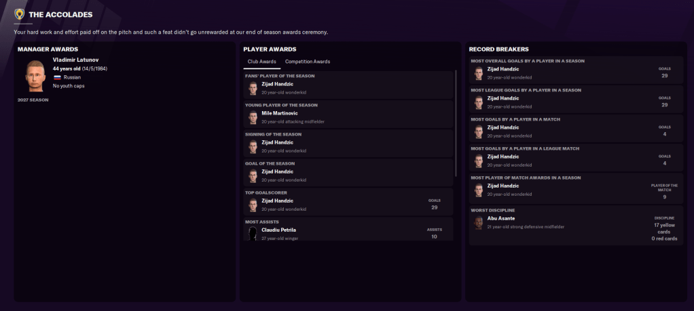Click player face icon under Signing of the Season
Viewport: 694px width, 311px height.
click(253, 146)
